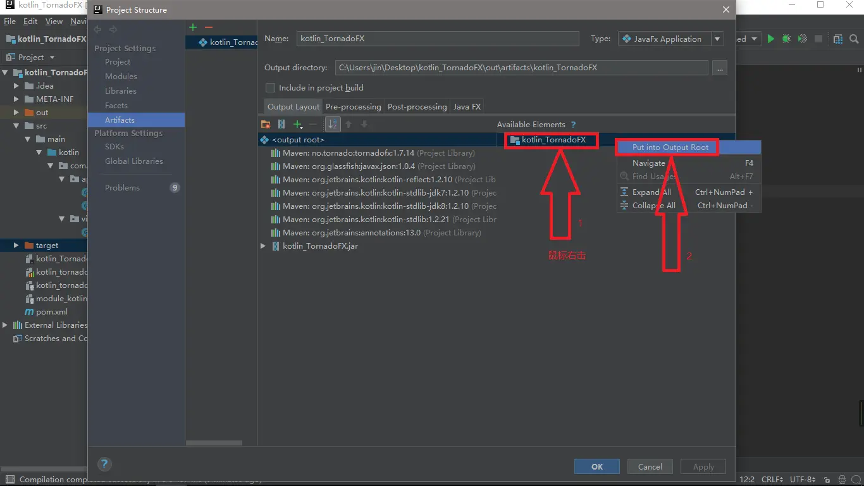Choose Collapse All in the context menu
The width and height of the screenshot is (864, 486).
pos(689,206)
